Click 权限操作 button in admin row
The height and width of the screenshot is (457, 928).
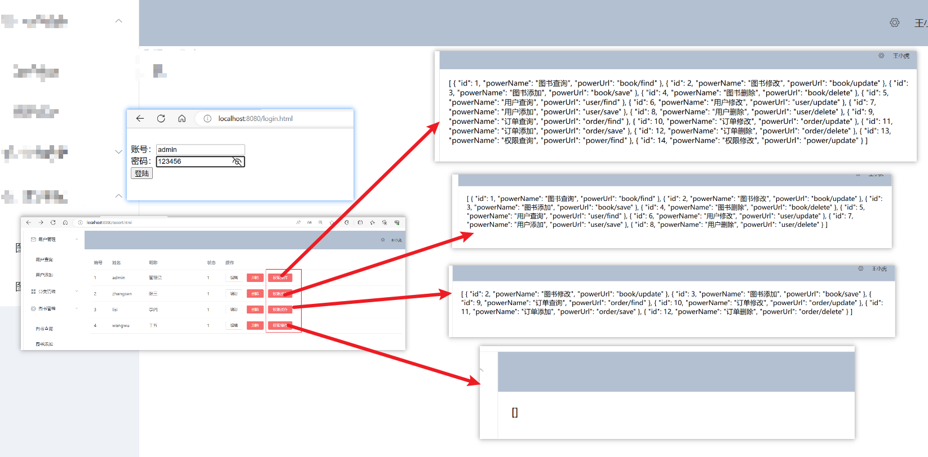280,277
